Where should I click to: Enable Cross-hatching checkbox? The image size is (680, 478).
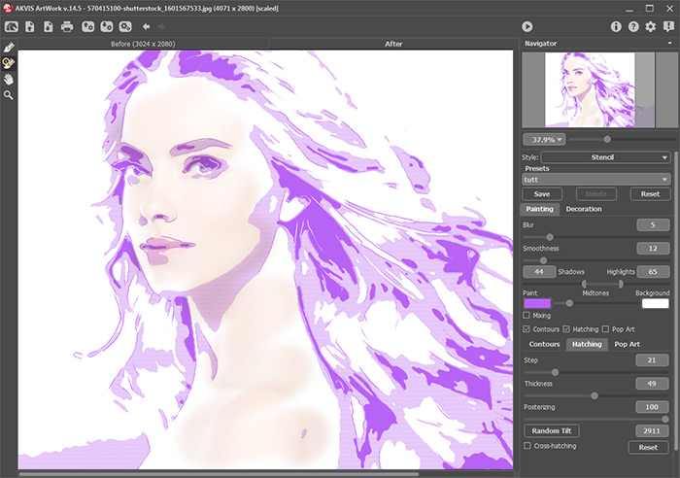tap(527, 445)
